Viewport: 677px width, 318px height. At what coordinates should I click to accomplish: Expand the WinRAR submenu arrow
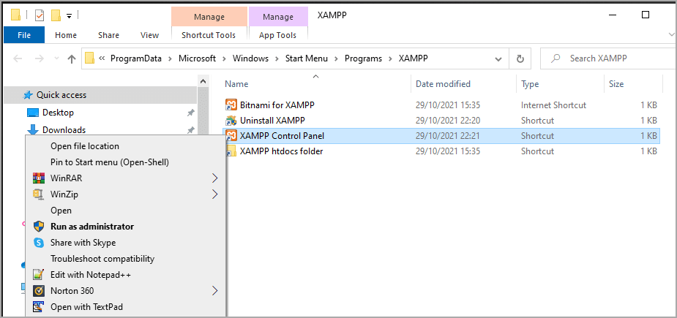click(x=214, y=178)
